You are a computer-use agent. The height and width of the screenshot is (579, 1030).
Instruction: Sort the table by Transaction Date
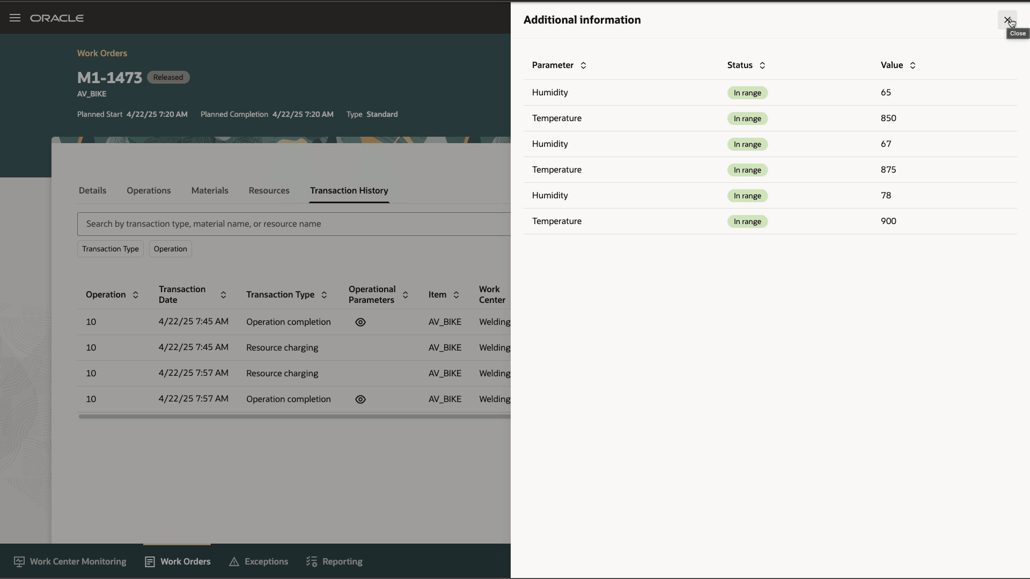[x=224, y=294]
